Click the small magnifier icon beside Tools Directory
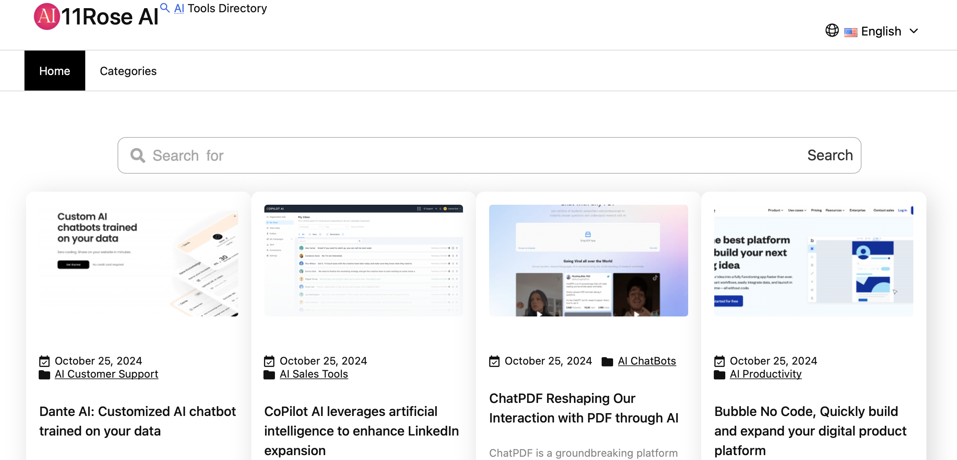The image size is (957, 460). pyautogui.click(x=165, y=7)
